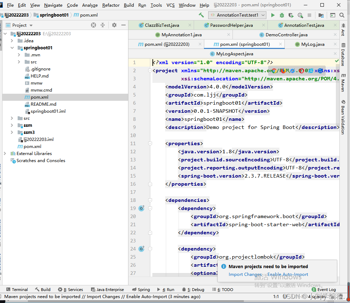
Task: Select HELP.md in project tree
Action: coord(40,76)
